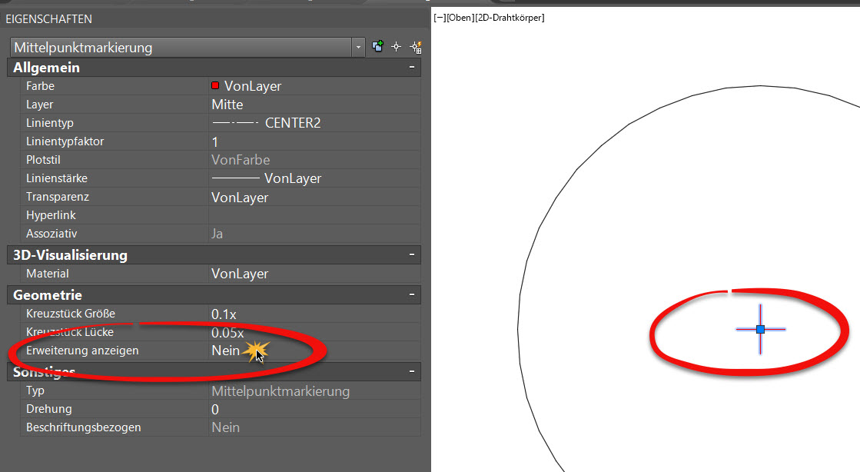Screen dimensions: 860x472
Task: Edit the Kreuzstück Lücke value 0.05x
Action: click(314, 332)
